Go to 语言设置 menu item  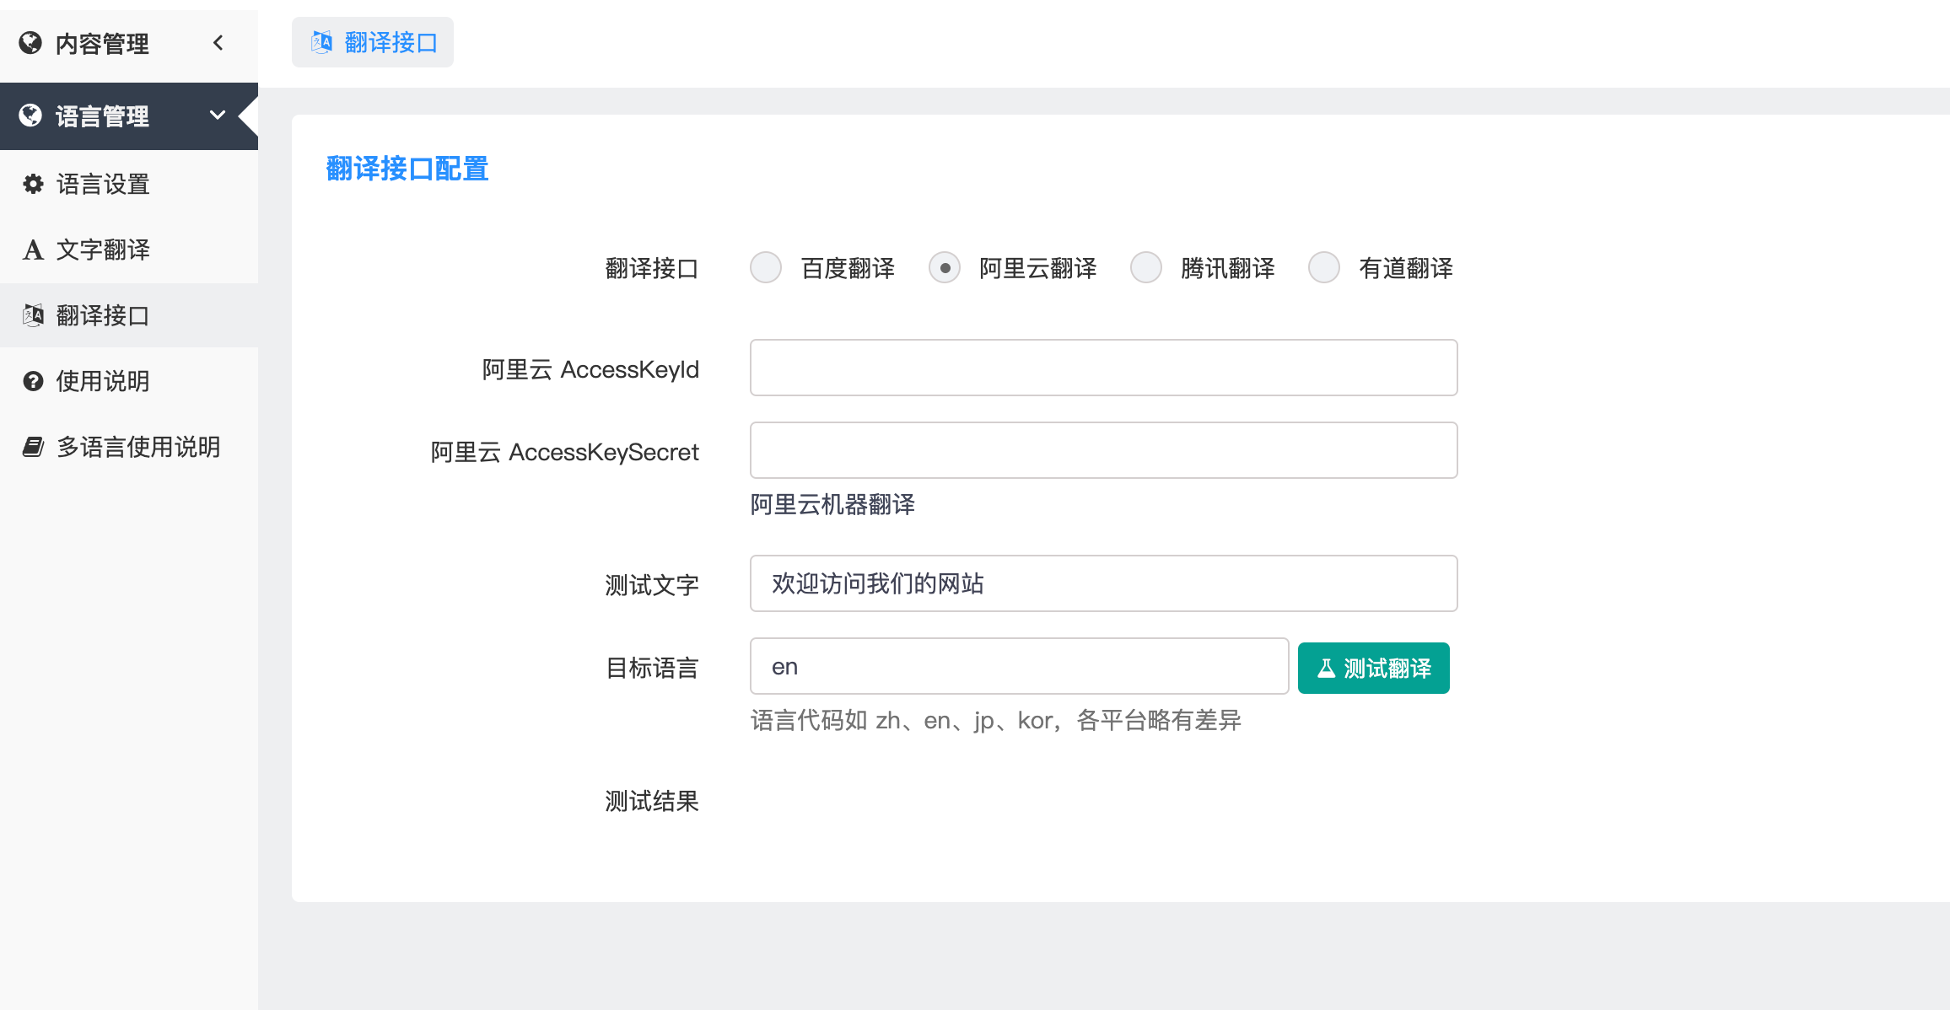tap(129, 184)
